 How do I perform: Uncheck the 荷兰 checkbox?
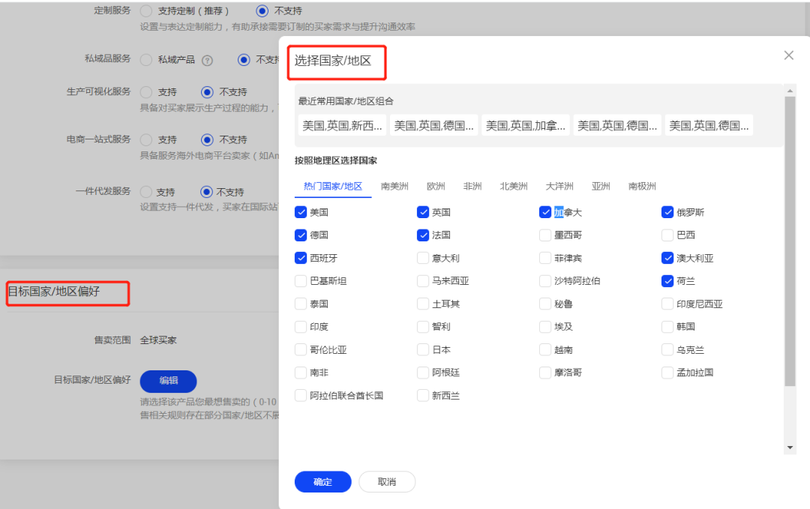coord(667,280)
